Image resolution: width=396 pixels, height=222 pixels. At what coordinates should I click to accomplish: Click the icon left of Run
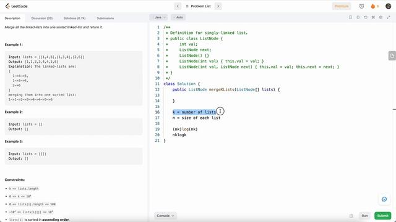point(351,216)
